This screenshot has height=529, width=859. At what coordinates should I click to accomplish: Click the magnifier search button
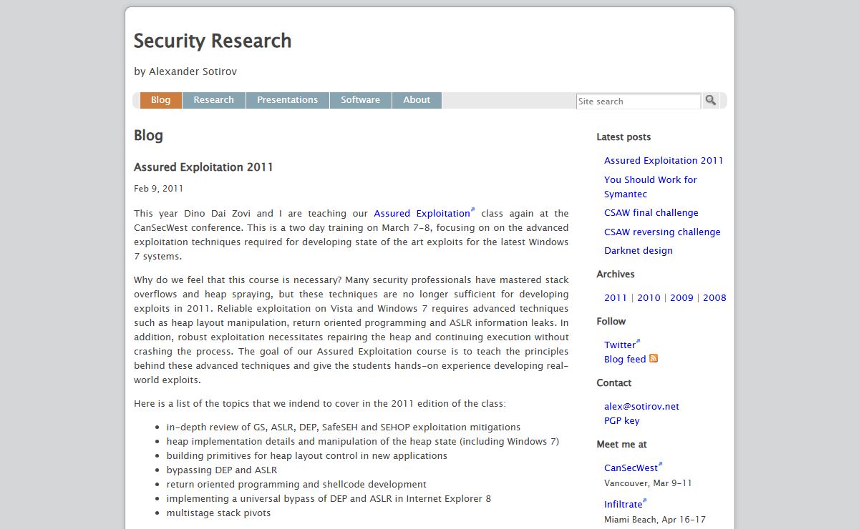tap(710, 100)
